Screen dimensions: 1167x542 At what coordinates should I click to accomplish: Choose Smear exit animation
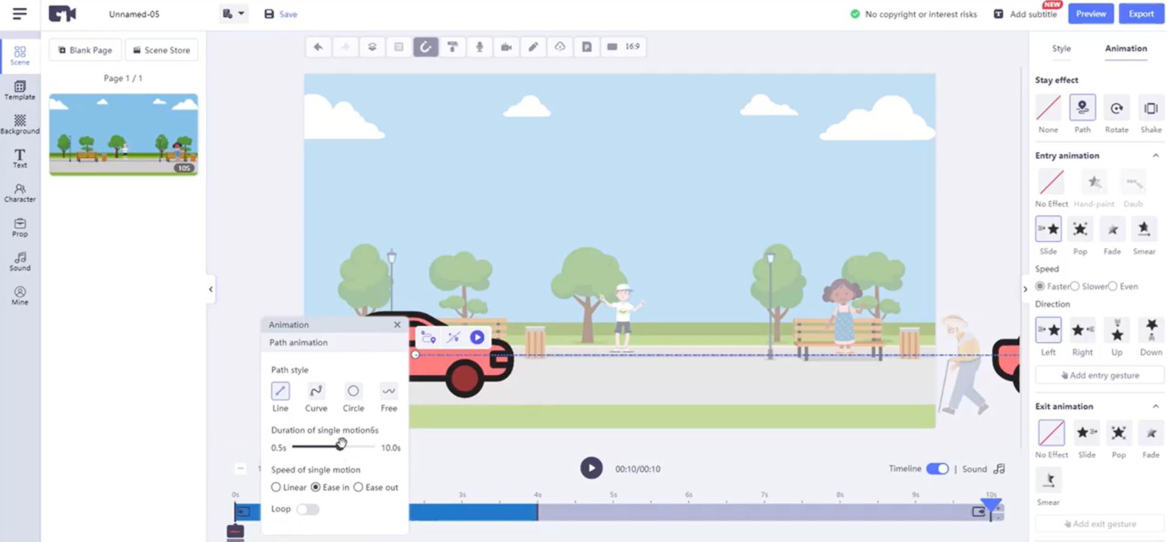[1048, 480]
